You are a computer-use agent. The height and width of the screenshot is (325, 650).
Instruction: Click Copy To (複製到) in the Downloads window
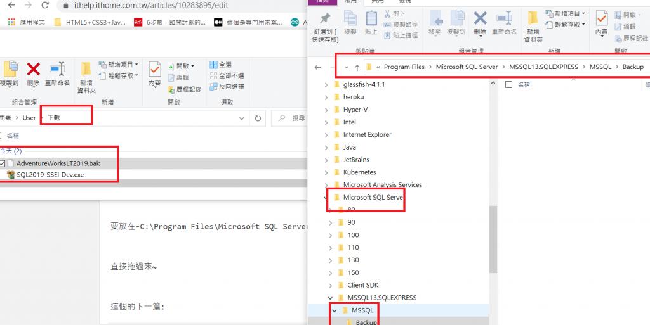(x=9, y=74)
